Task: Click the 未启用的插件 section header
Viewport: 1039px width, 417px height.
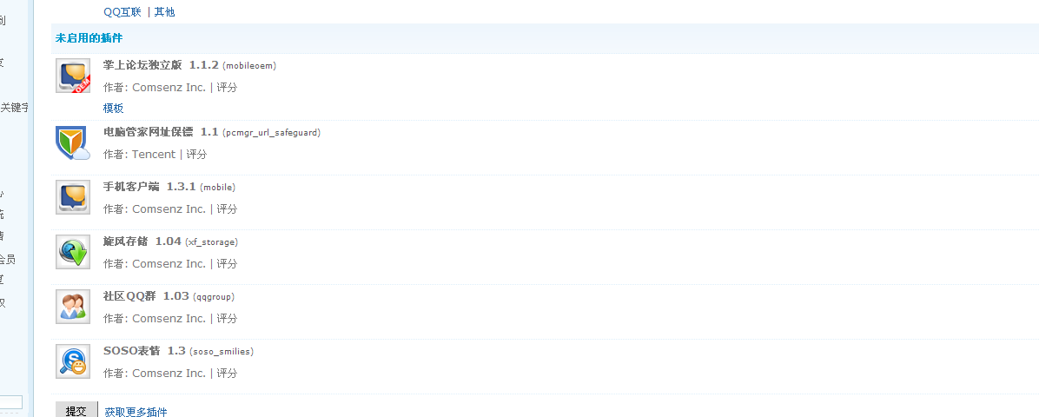Action: (x=89, y=38)
